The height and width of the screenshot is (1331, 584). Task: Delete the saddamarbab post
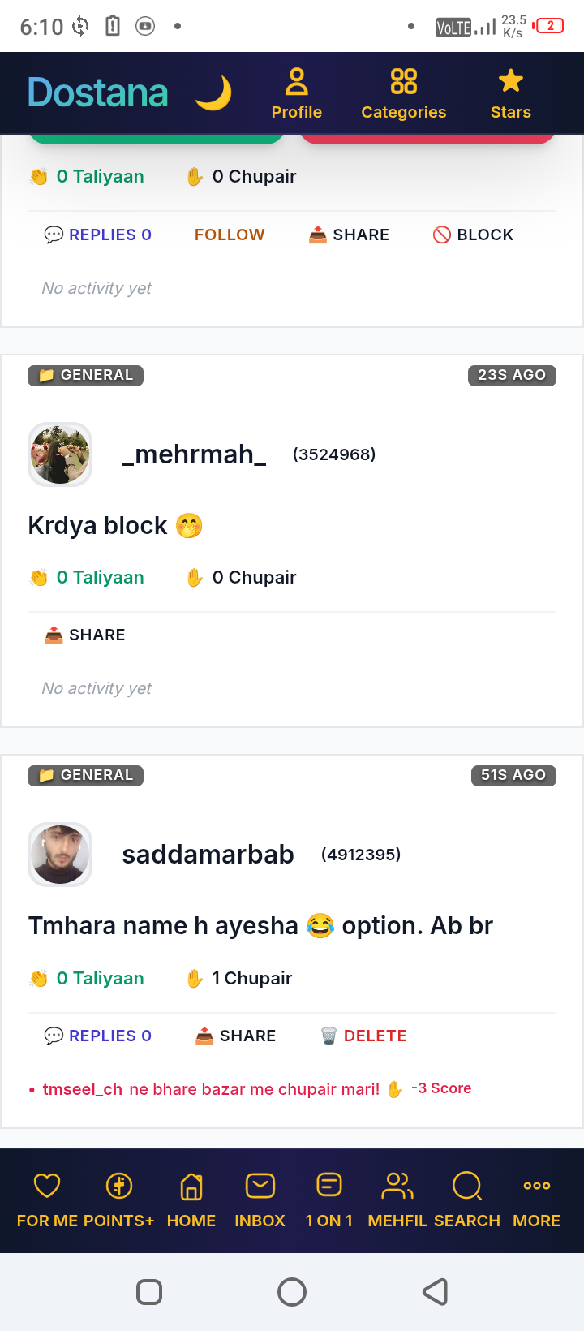point(363,1036)
